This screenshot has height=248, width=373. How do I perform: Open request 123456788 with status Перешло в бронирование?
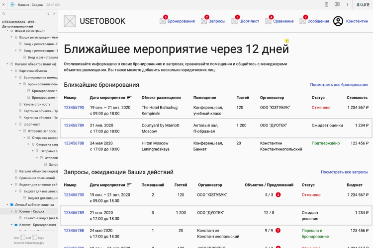point(74,231)
